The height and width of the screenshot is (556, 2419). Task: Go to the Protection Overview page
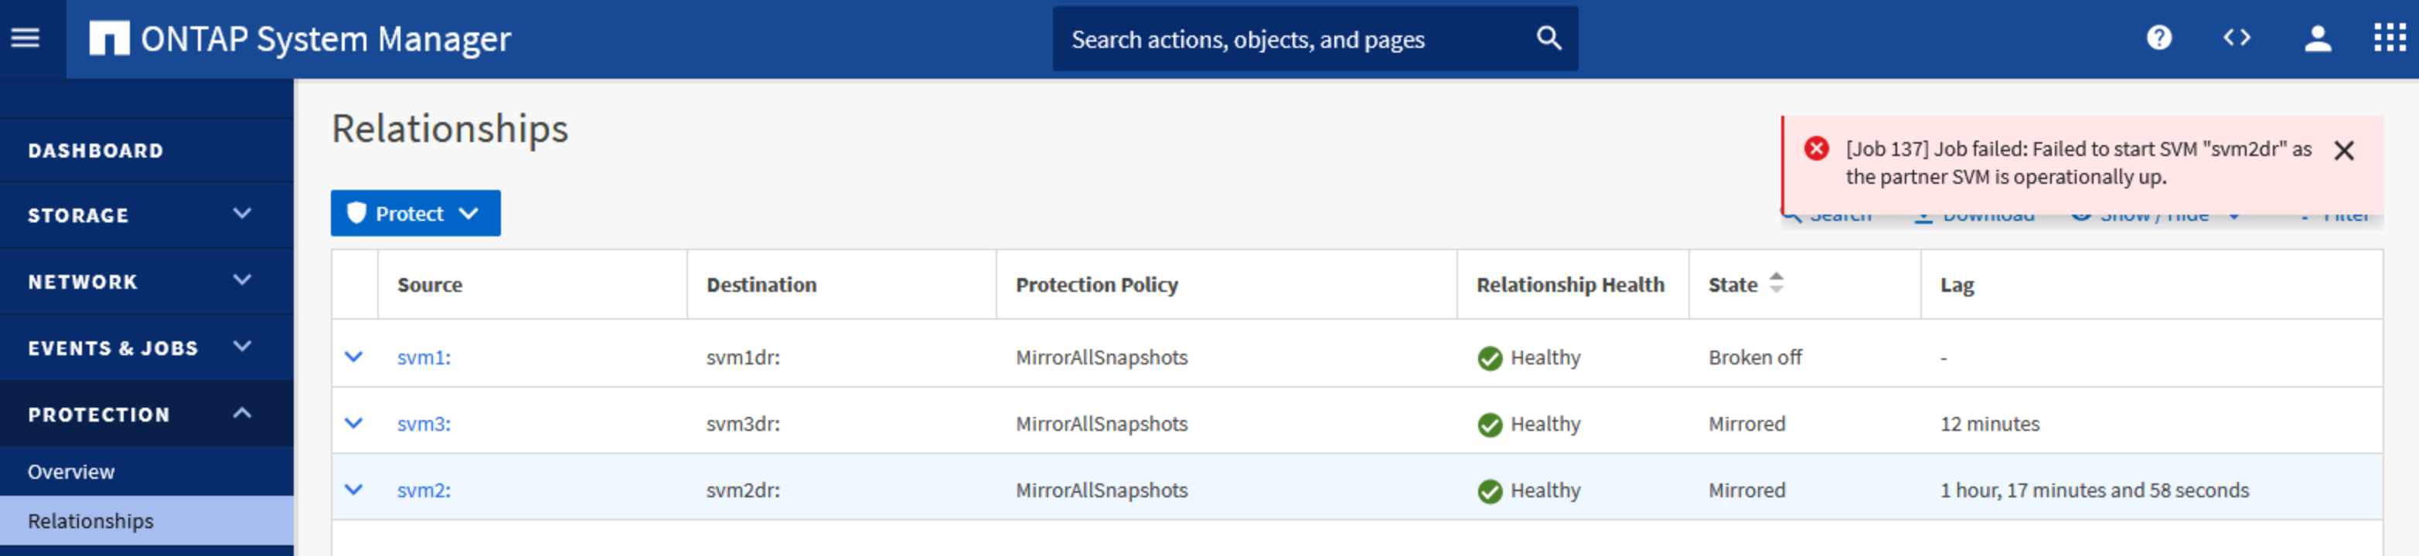(x=71, y=472)
